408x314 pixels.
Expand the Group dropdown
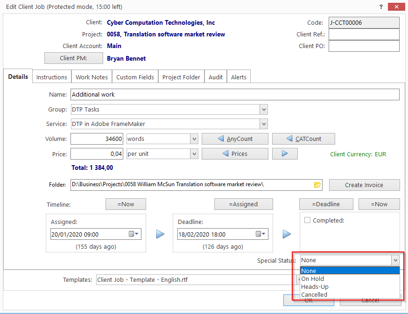(x=264, y=110)
